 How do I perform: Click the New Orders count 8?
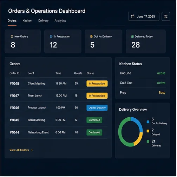click(x=13, y=45)
